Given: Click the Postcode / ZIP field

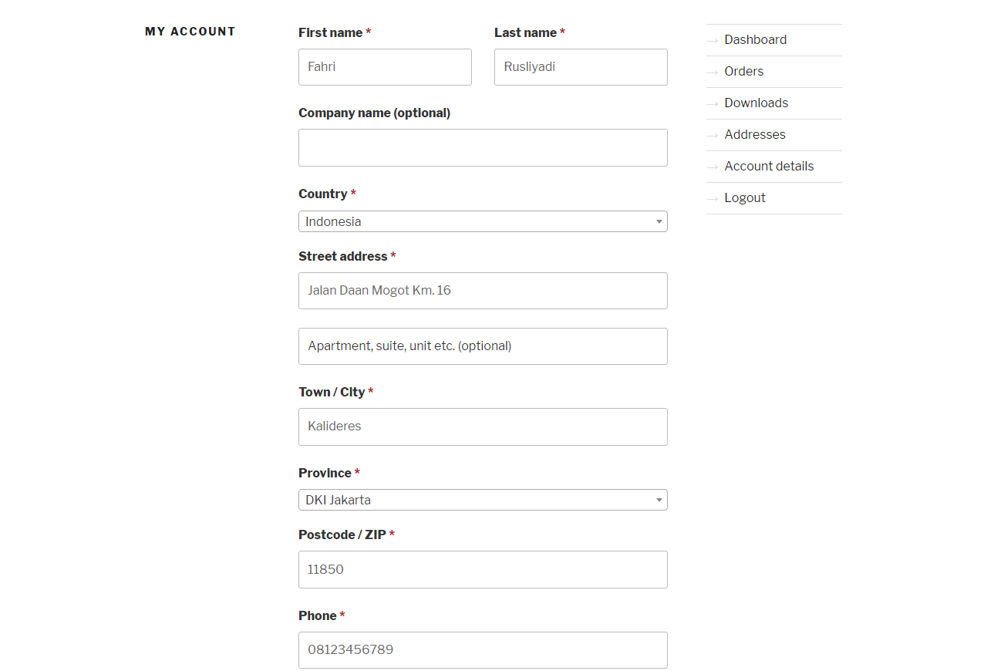Looking at the screenshot, I should [x=483, y=569].
